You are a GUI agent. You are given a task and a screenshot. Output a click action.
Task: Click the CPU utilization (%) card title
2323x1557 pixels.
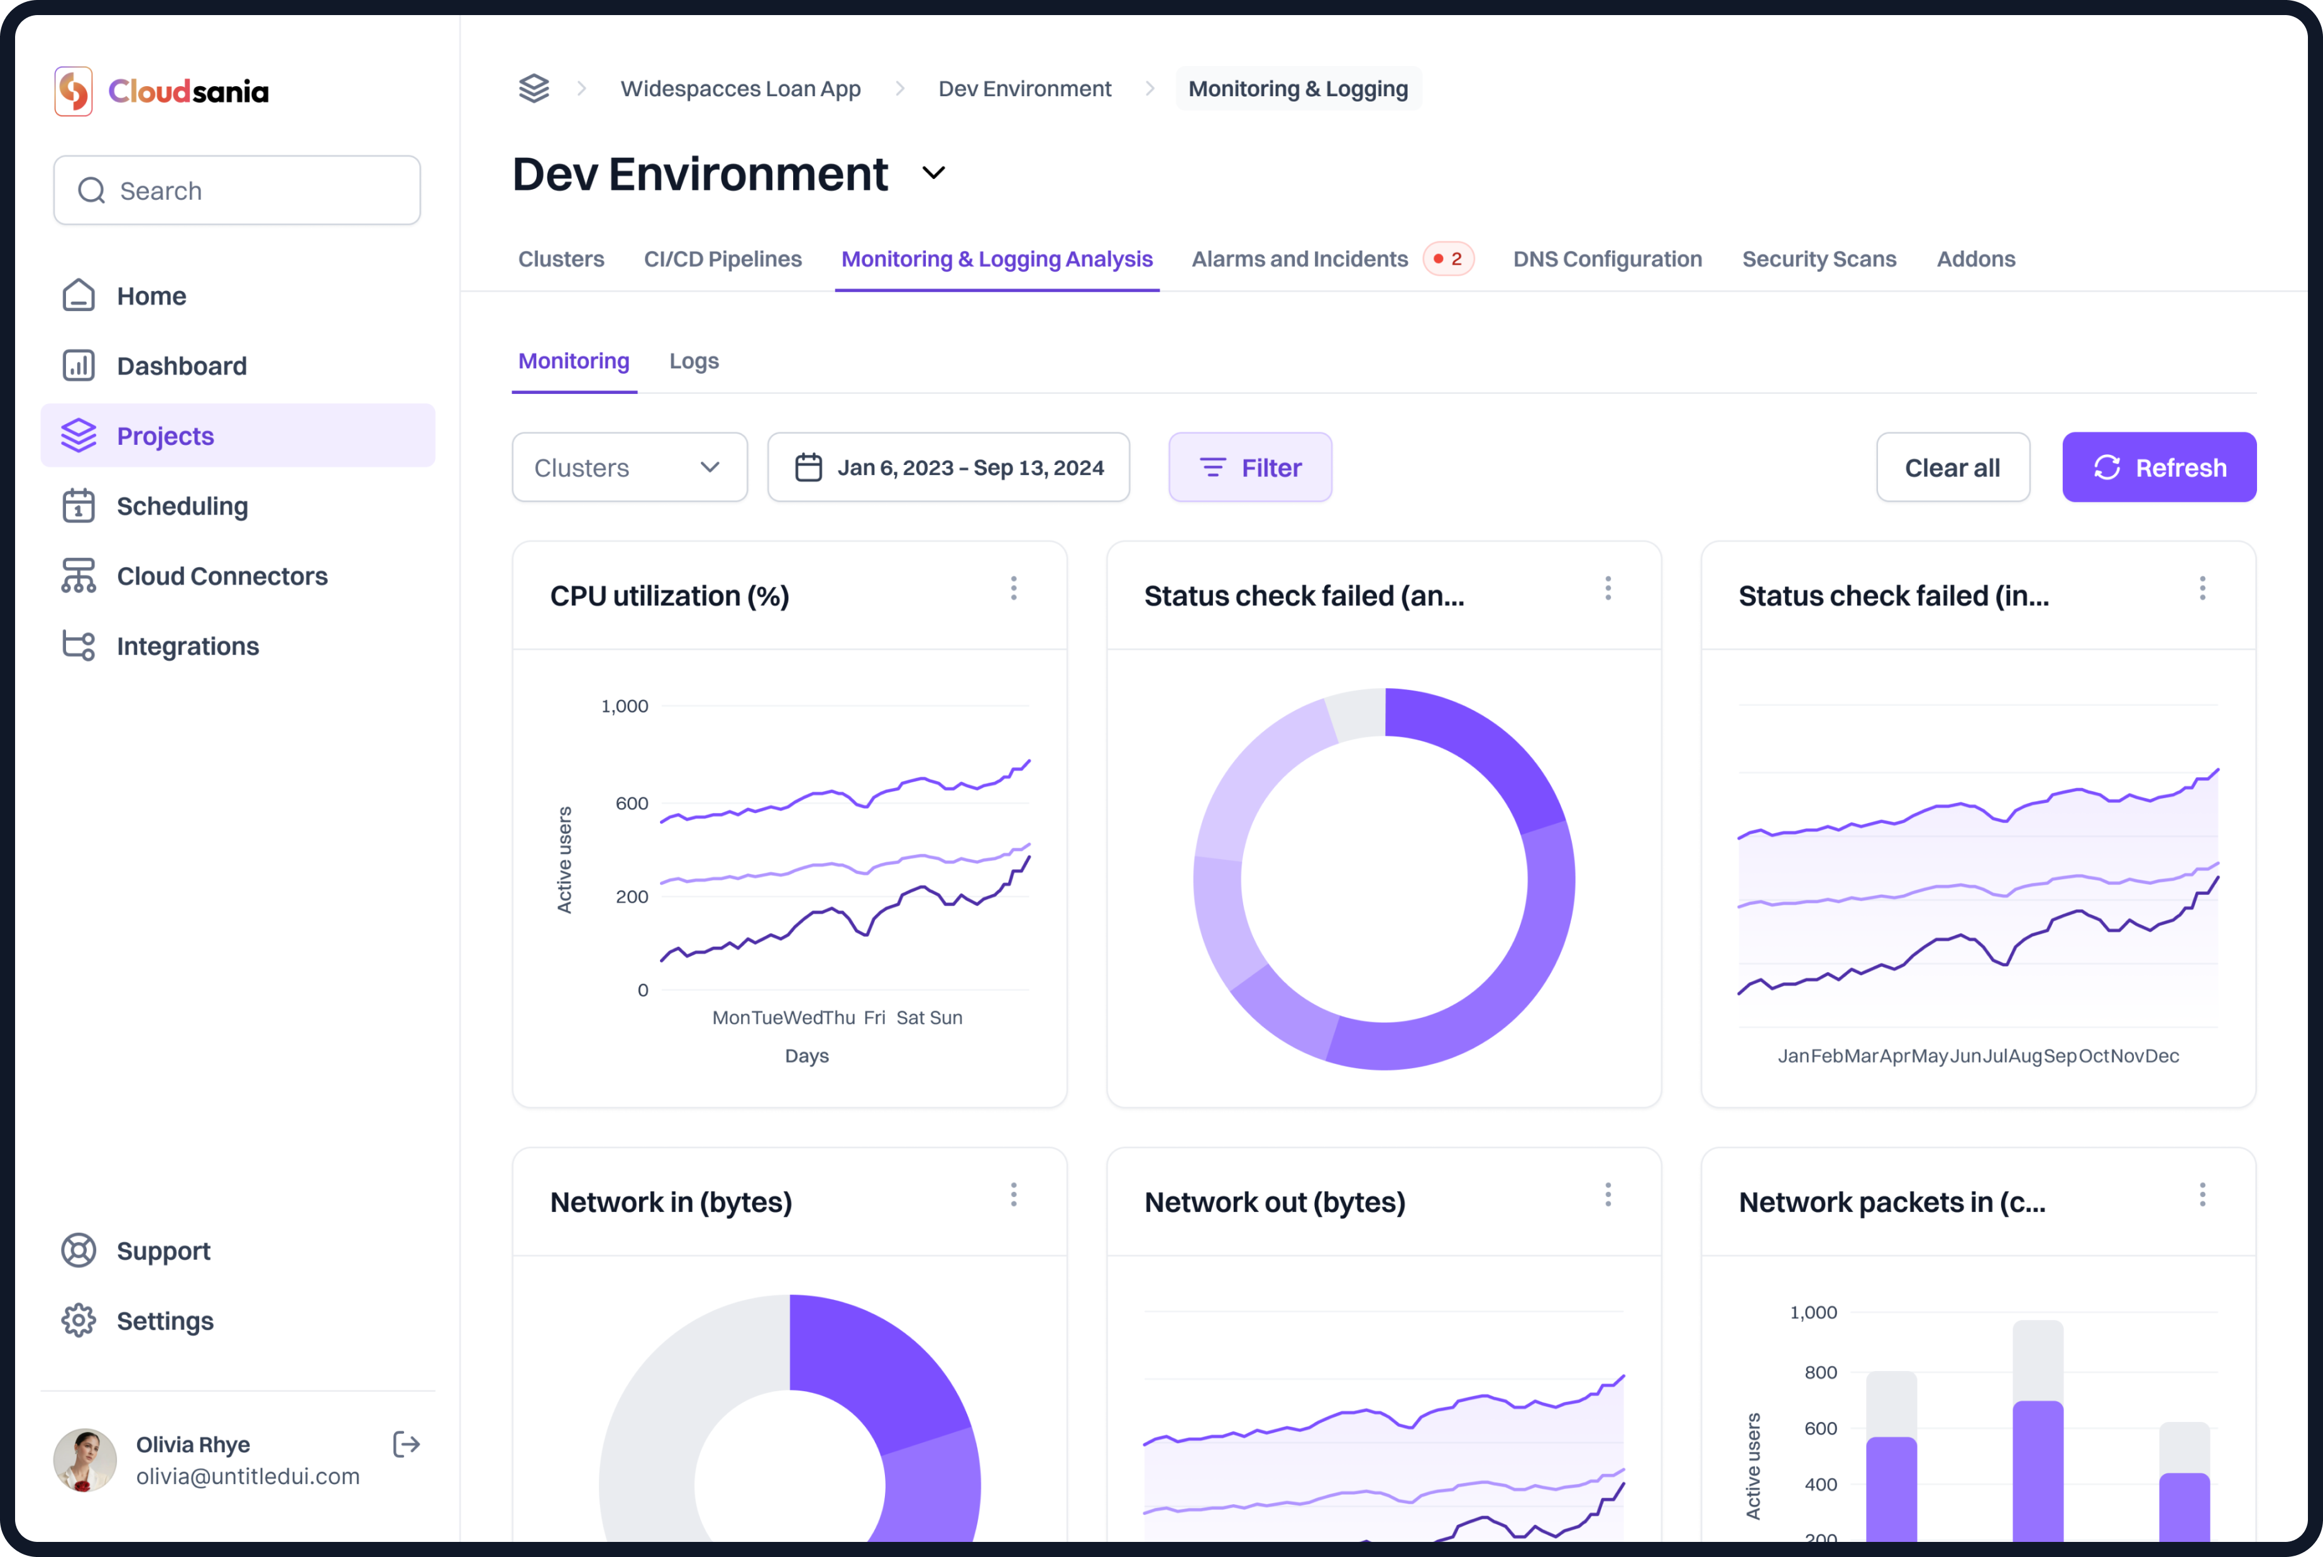(669, 596)
